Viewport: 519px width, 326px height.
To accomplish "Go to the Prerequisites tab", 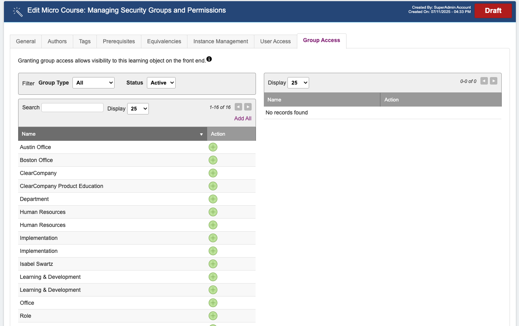I will (x=119, y=41).
